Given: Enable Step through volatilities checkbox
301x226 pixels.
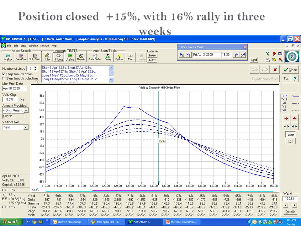Looking at the screenshot, I should 4,78.
